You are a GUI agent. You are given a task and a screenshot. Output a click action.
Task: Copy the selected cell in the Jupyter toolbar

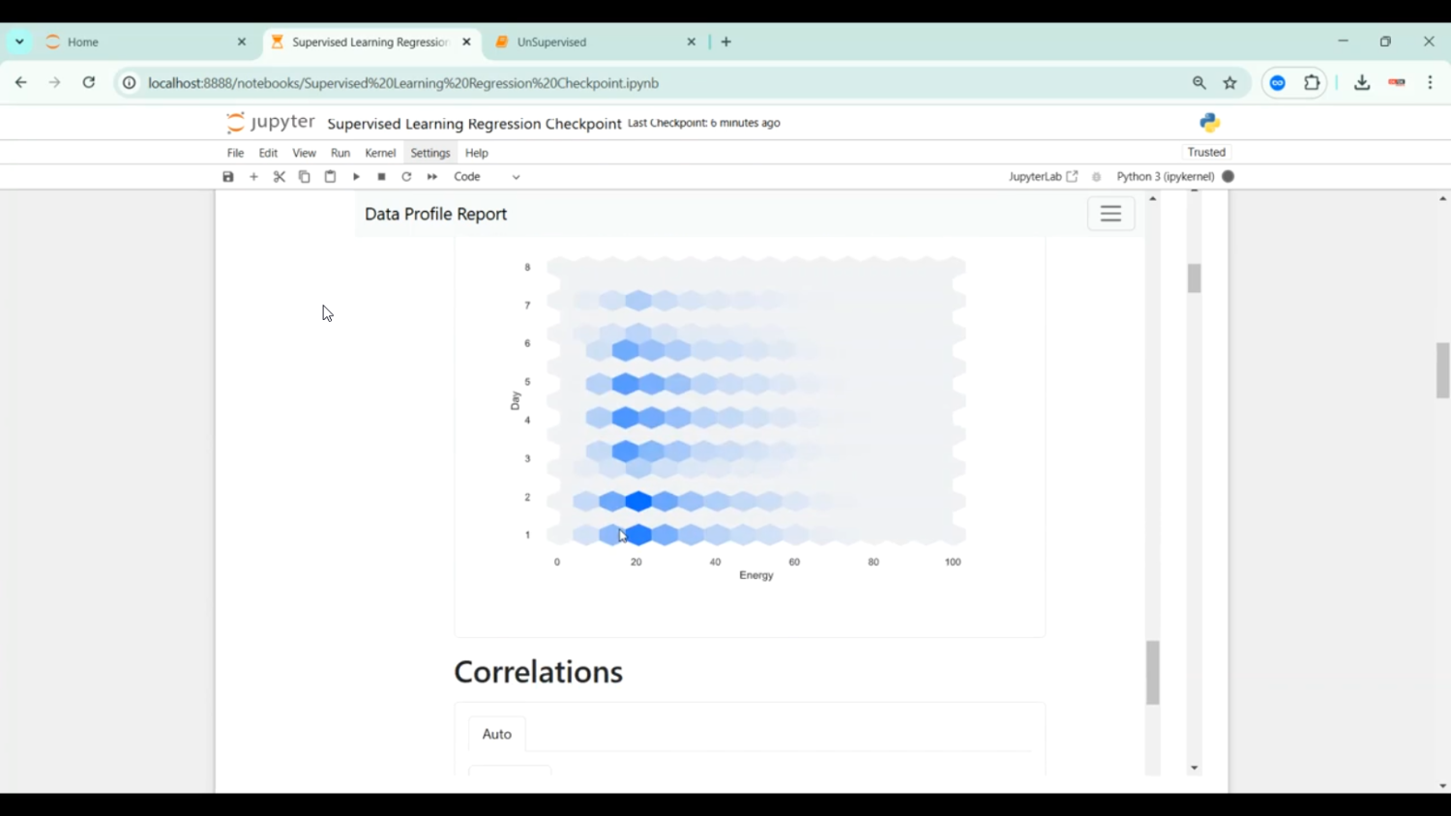[x=305, y=177]
